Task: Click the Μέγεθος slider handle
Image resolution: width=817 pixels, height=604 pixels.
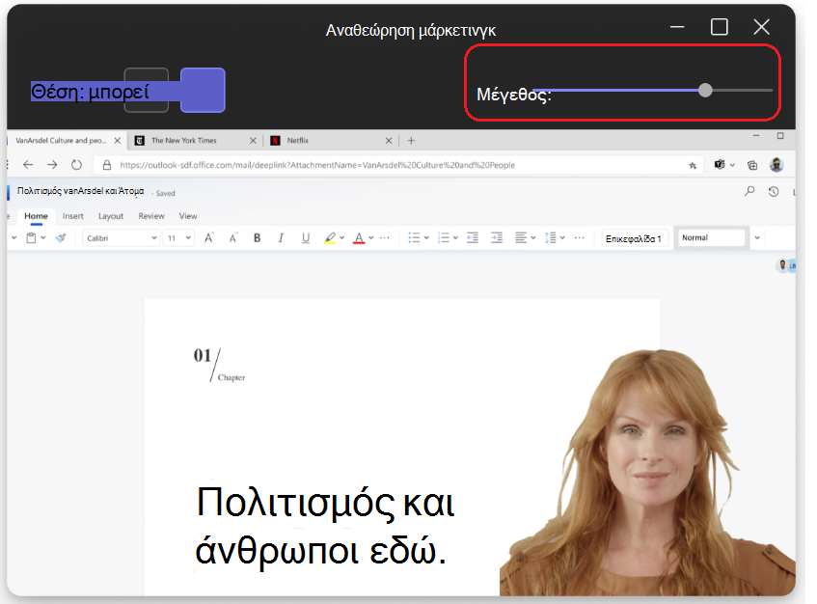Action: 705,90
